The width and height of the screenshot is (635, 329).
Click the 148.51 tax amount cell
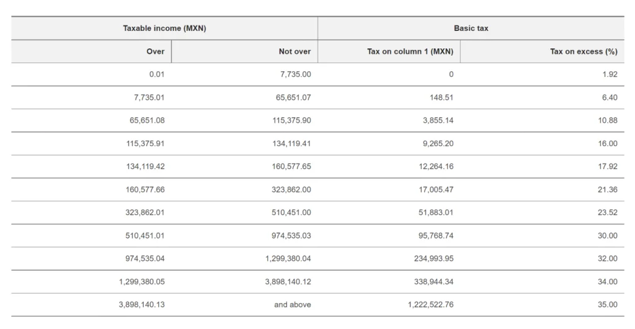click(x=441, y=97)
